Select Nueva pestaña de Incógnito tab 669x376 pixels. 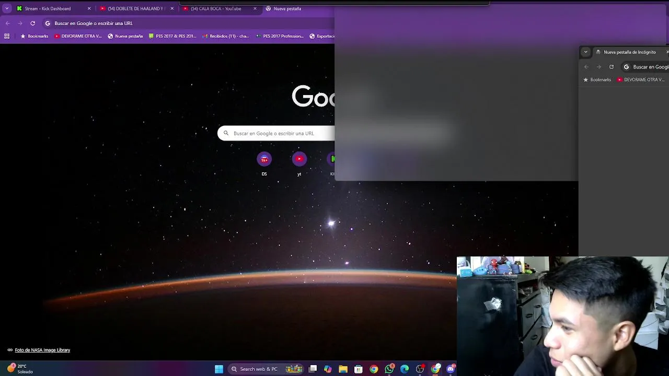tap(629, 52)
